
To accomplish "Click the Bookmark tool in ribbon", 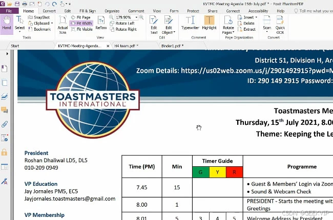I will click(x=40, y=29).
